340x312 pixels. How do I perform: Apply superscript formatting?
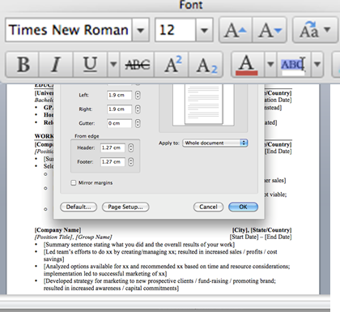point(172,64)
